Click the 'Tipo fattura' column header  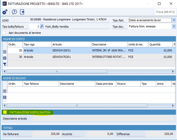coord(41,84)
